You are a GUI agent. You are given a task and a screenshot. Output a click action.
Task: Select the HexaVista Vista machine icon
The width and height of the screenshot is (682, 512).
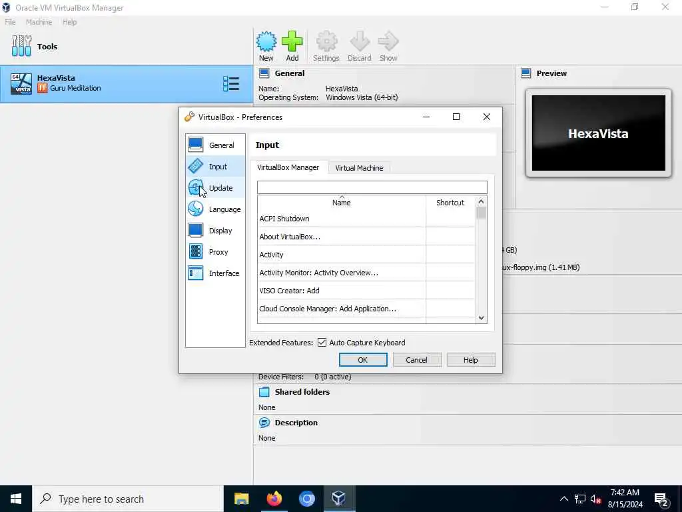(x=21, y=83)
